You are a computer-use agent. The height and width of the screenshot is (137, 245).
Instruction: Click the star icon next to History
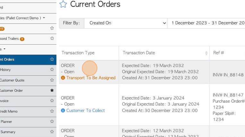[x=52, y=69]
